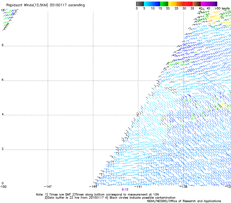231x203 pixels.
Task: Click the NOAA/NESDIS credit line
Action: click(x=184, y=201)
